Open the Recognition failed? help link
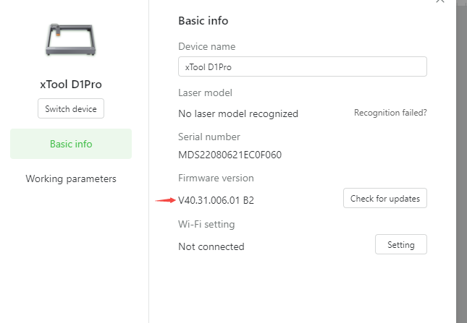 (390, 113)
